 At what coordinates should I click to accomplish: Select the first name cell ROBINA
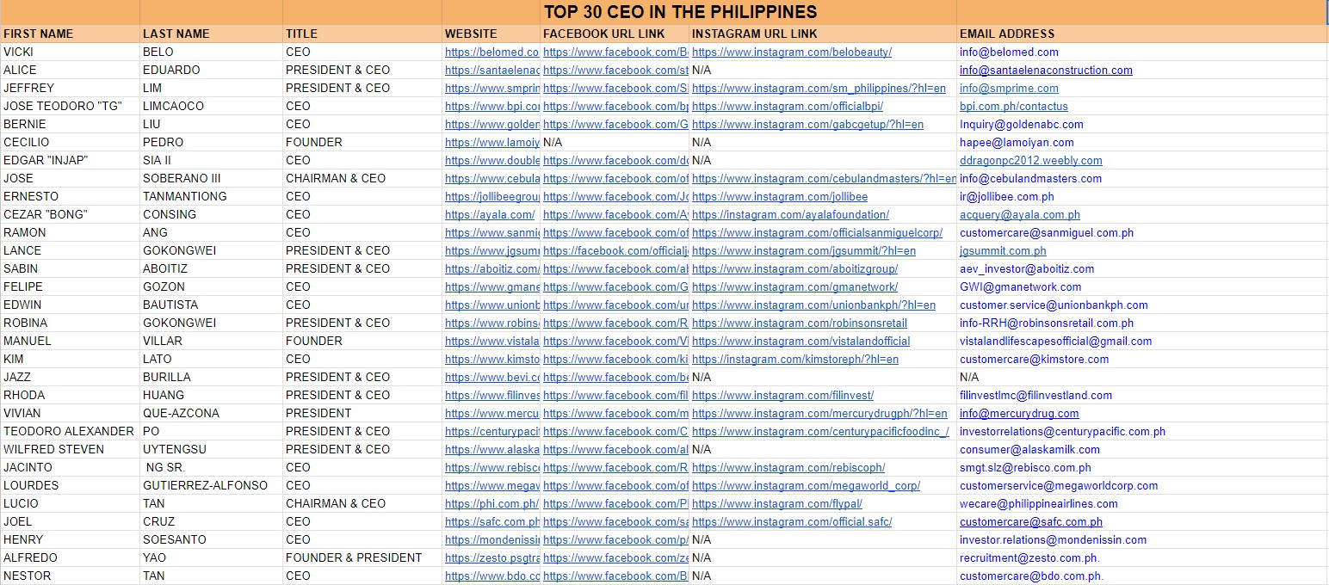click(x=70, y=323)
